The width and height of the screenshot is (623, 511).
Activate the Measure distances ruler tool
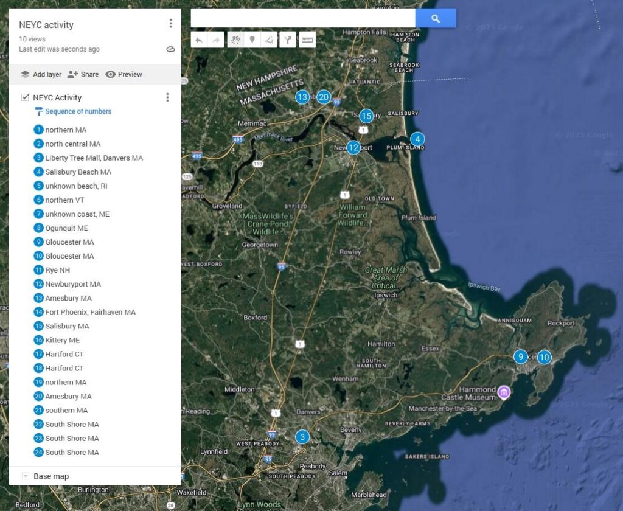[307, 39]
